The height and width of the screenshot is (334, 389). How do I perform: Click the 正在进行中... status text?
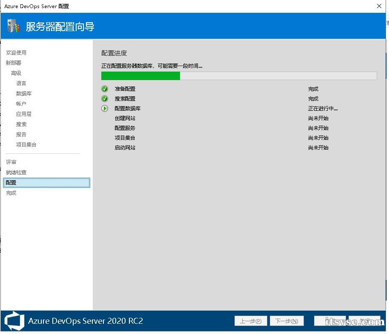(x=323, y=109)
